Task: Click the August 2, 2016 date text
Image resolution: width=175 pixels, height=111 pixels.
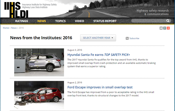Action: [75, 82]
